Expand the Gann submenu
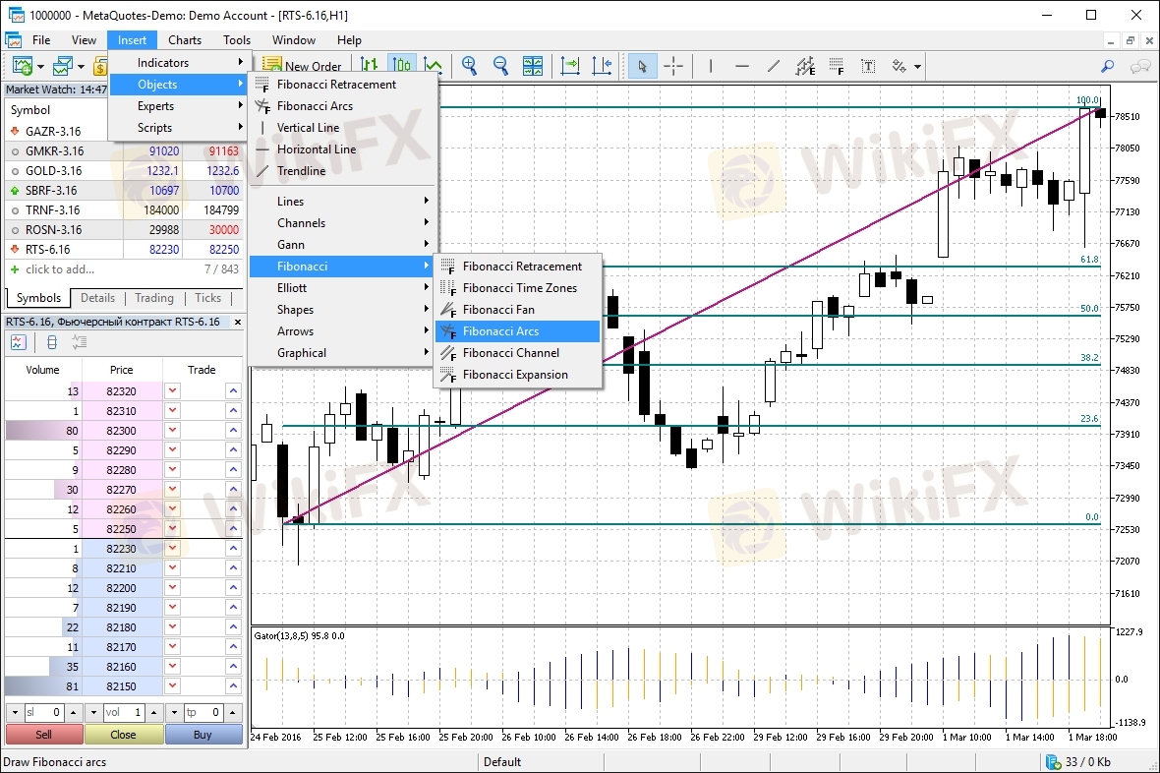The width and height of the screenshot is (1160, 773). [341, 244]
